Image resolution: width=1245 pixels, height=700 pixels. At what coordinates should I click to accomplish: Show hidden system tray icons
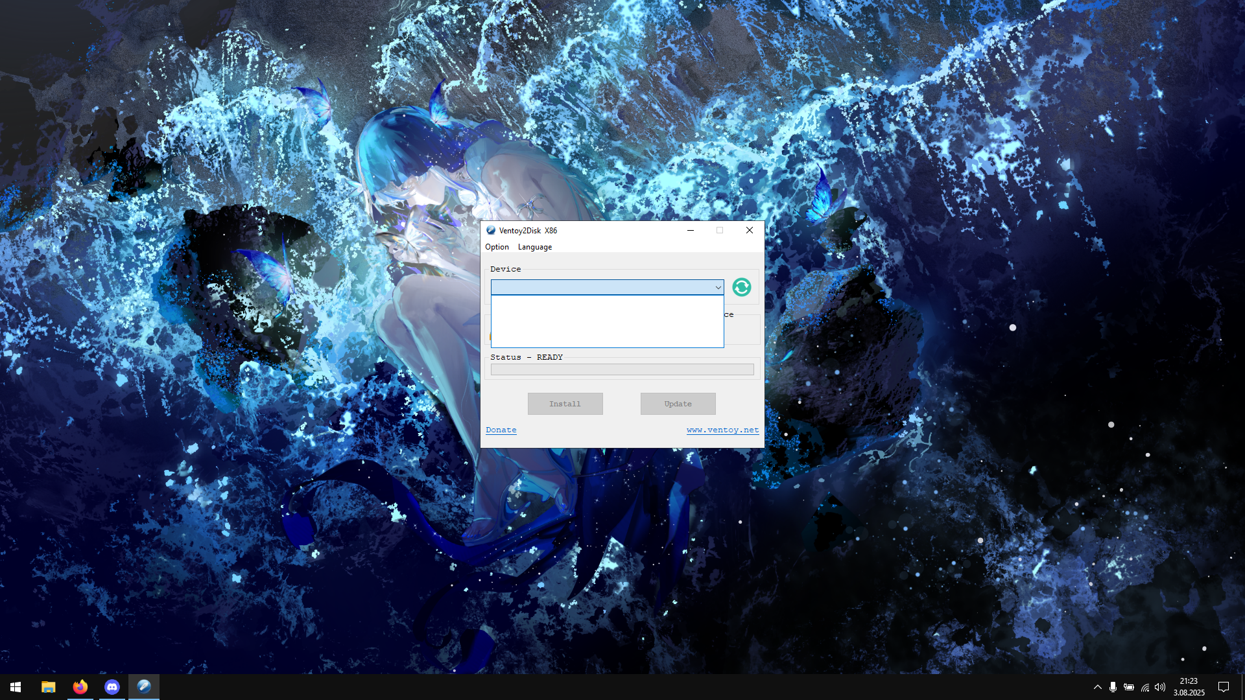click(1097, 687)
